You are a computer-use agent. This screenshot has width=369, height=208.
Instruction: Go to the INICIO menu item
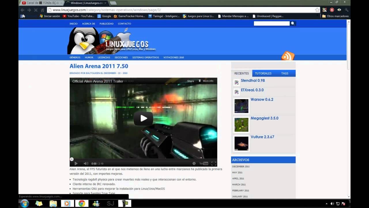point(74,24)
